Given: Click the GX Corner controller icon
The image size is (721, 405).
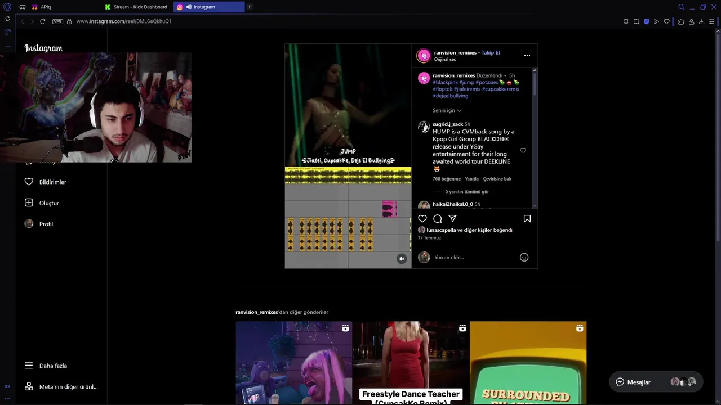Looking at the screenshot, I should [23, 7].
